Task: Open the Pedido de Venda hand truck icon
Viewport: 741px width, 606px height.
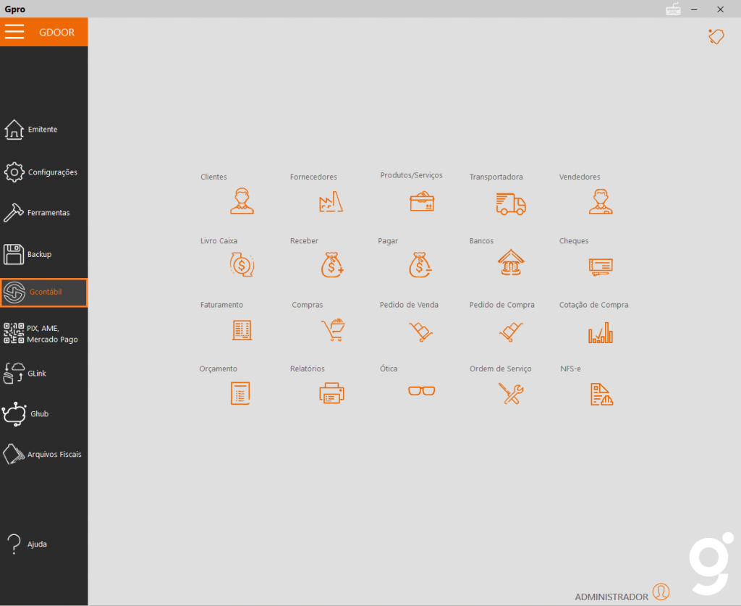Action: [420, 332]
